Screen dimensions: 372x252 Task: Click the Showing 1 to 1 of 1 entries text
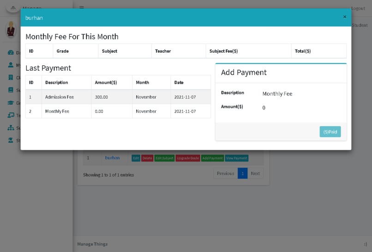108,175
